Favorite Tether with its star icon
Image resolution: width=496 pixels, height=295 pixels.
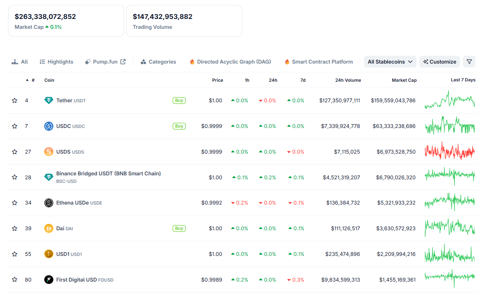15,101
